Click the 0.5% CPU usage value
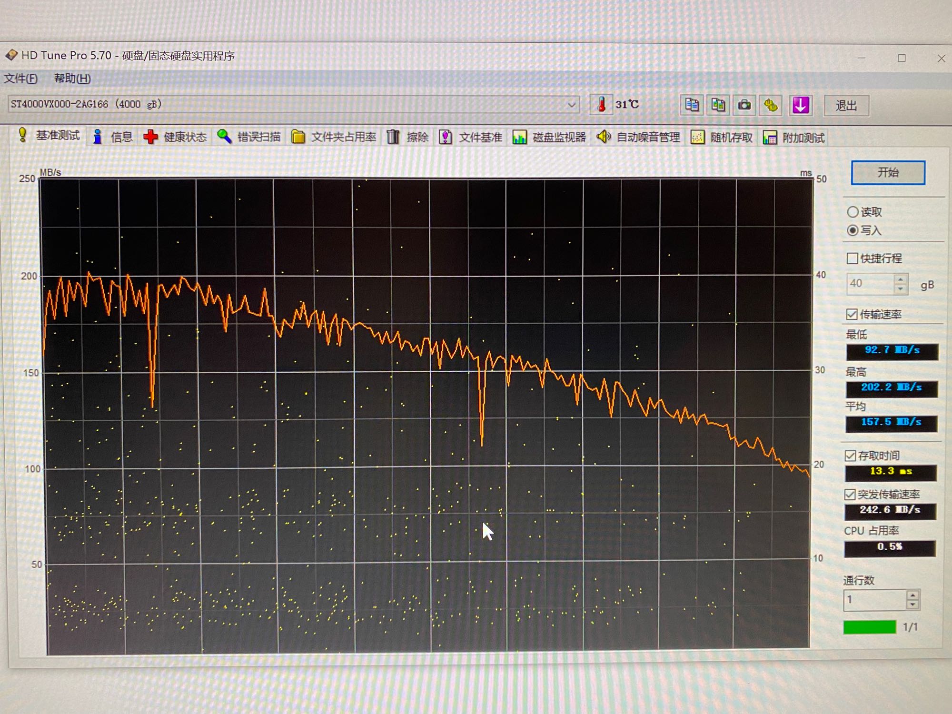The width and height of the screenshot is (952, 714). click(x=890, y=548)
